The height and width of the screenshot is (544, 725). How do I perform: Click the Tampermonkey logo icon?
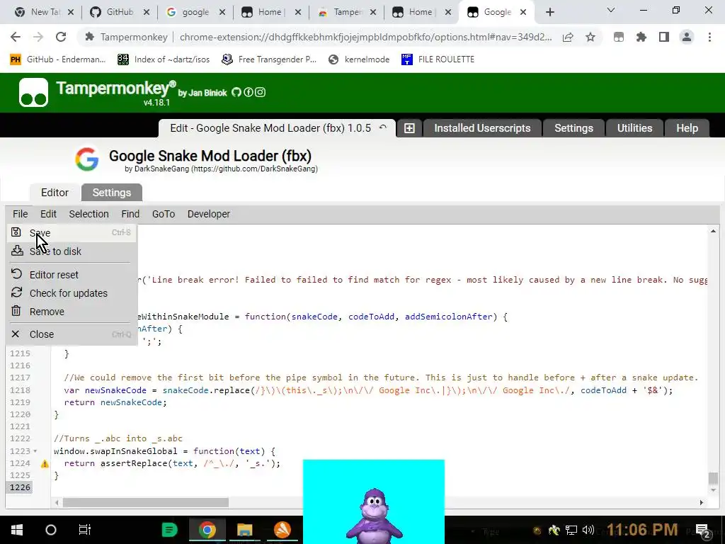click(33, 93)
